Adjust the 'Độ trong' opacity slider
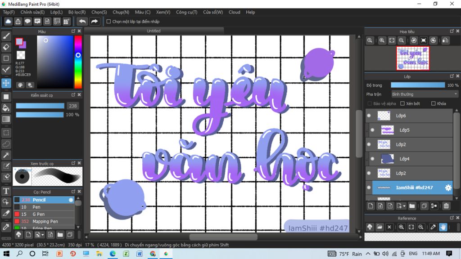The height and width of the screenshot is (259, 461). 418,85
